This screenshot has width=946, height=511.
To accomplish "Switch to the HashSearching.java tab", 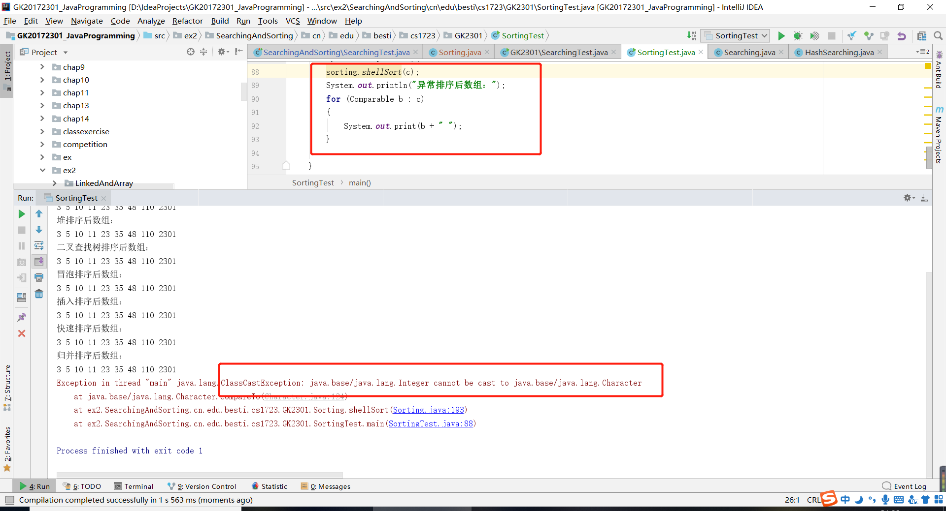I will coord(839,52).
